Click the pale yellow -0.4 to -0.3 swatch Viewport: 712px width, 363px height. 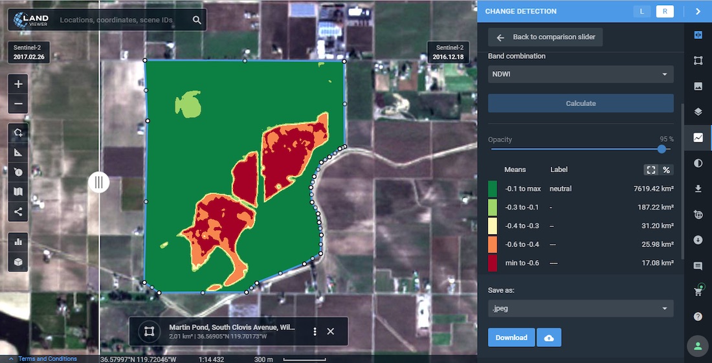[x=492, y=226]
